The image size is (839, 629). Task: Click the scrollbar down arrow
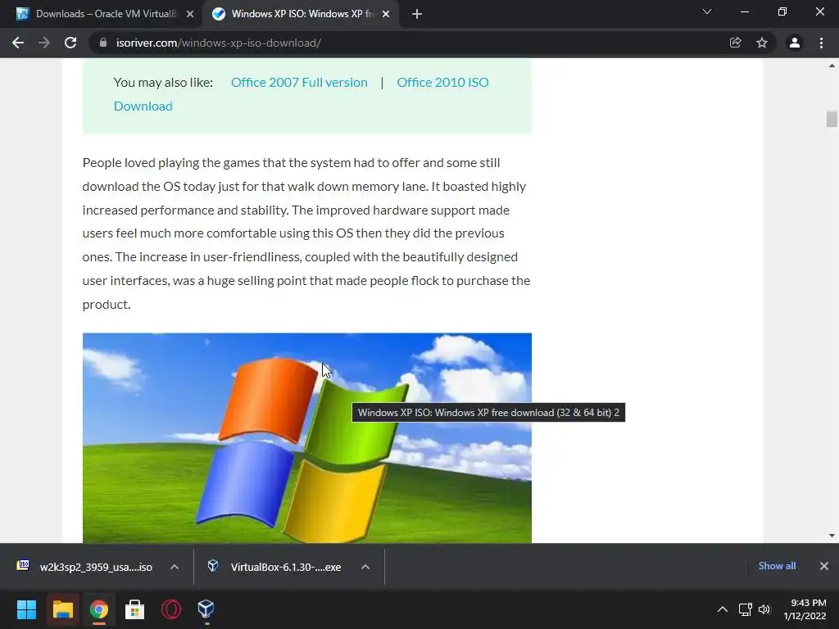832,536
